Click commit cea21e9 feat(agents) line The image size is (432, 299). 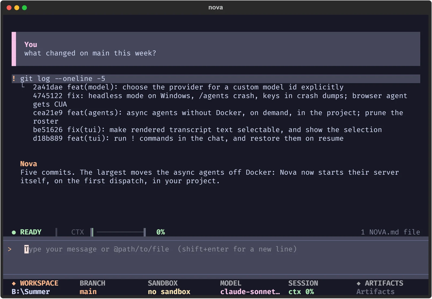pyautogui.click(x=218, y=117)
